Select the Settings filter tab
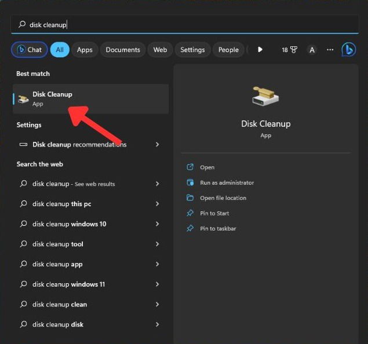 pyautogui.click(x=192, y=50)
